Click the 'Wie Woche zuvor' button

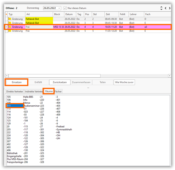click(124, 82)
